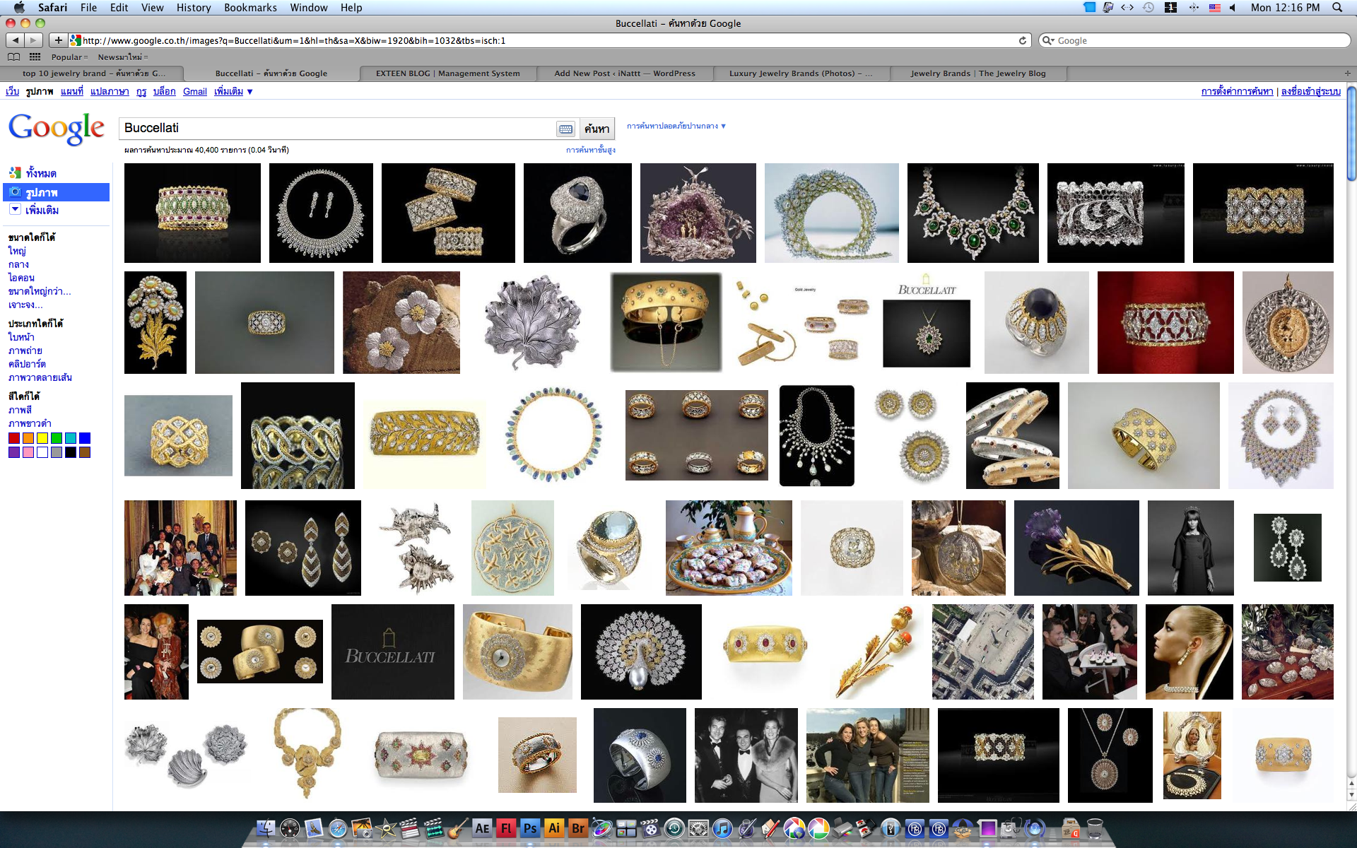Open the Google search engine dropdown in toolbar
Image resolution: width=1357 pixels, height=848 pixels.
pos(1049,40)
